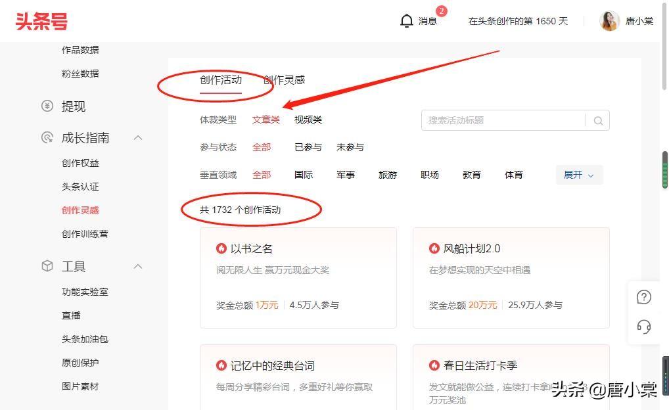Select the 视频类 format filter
The image size is (669, 410).
(308, 120)
